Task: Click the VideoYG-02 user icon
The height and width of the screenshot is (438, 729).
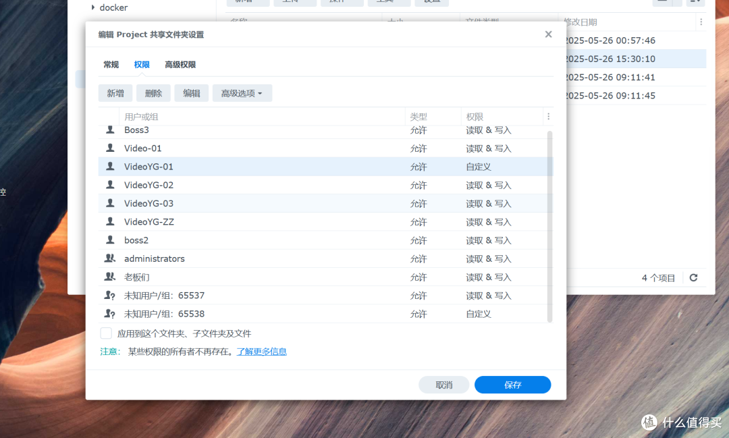Action: click(110, 185)
